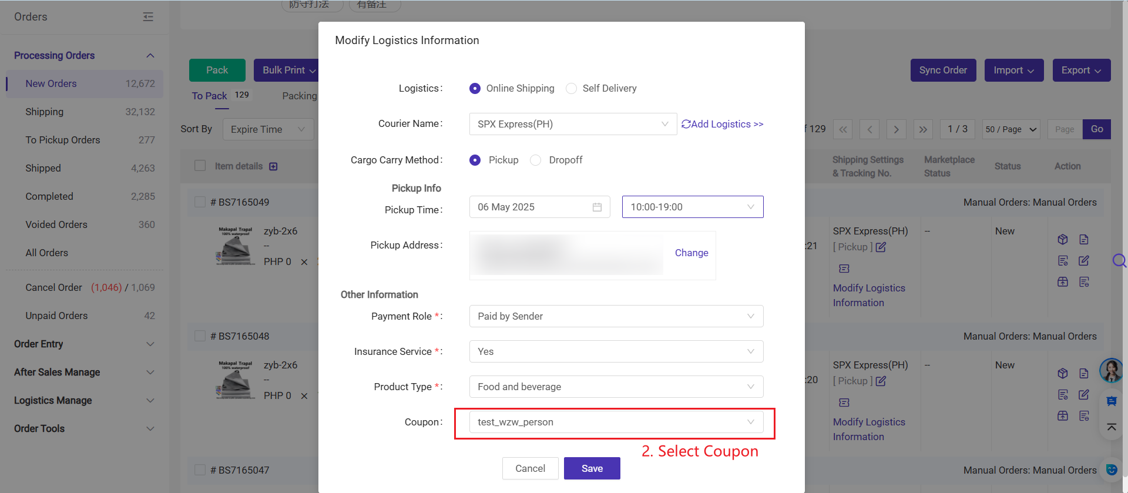Collapse the Orders sidebar menu icon
Viewport: 1128px width, 493px height.
coord(148,17)
